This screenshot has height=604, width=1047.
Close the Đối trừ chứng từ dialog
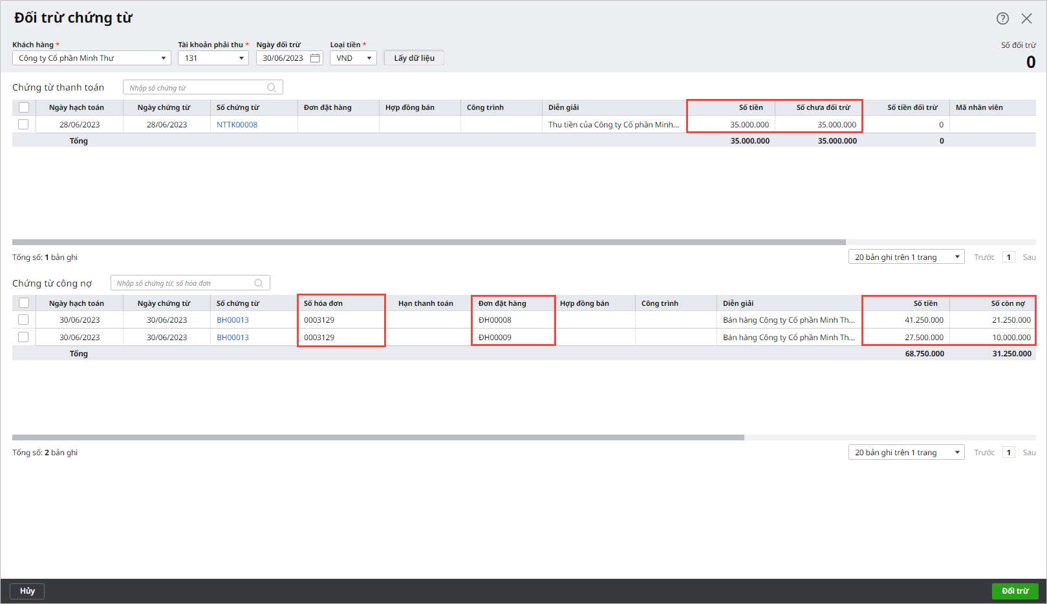click(1026, 19)
